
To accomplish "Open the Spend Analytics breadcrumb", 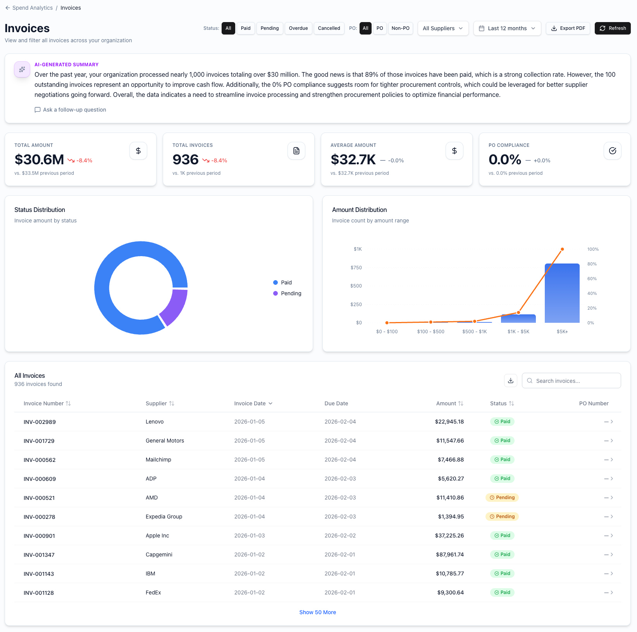I will 32,8.
